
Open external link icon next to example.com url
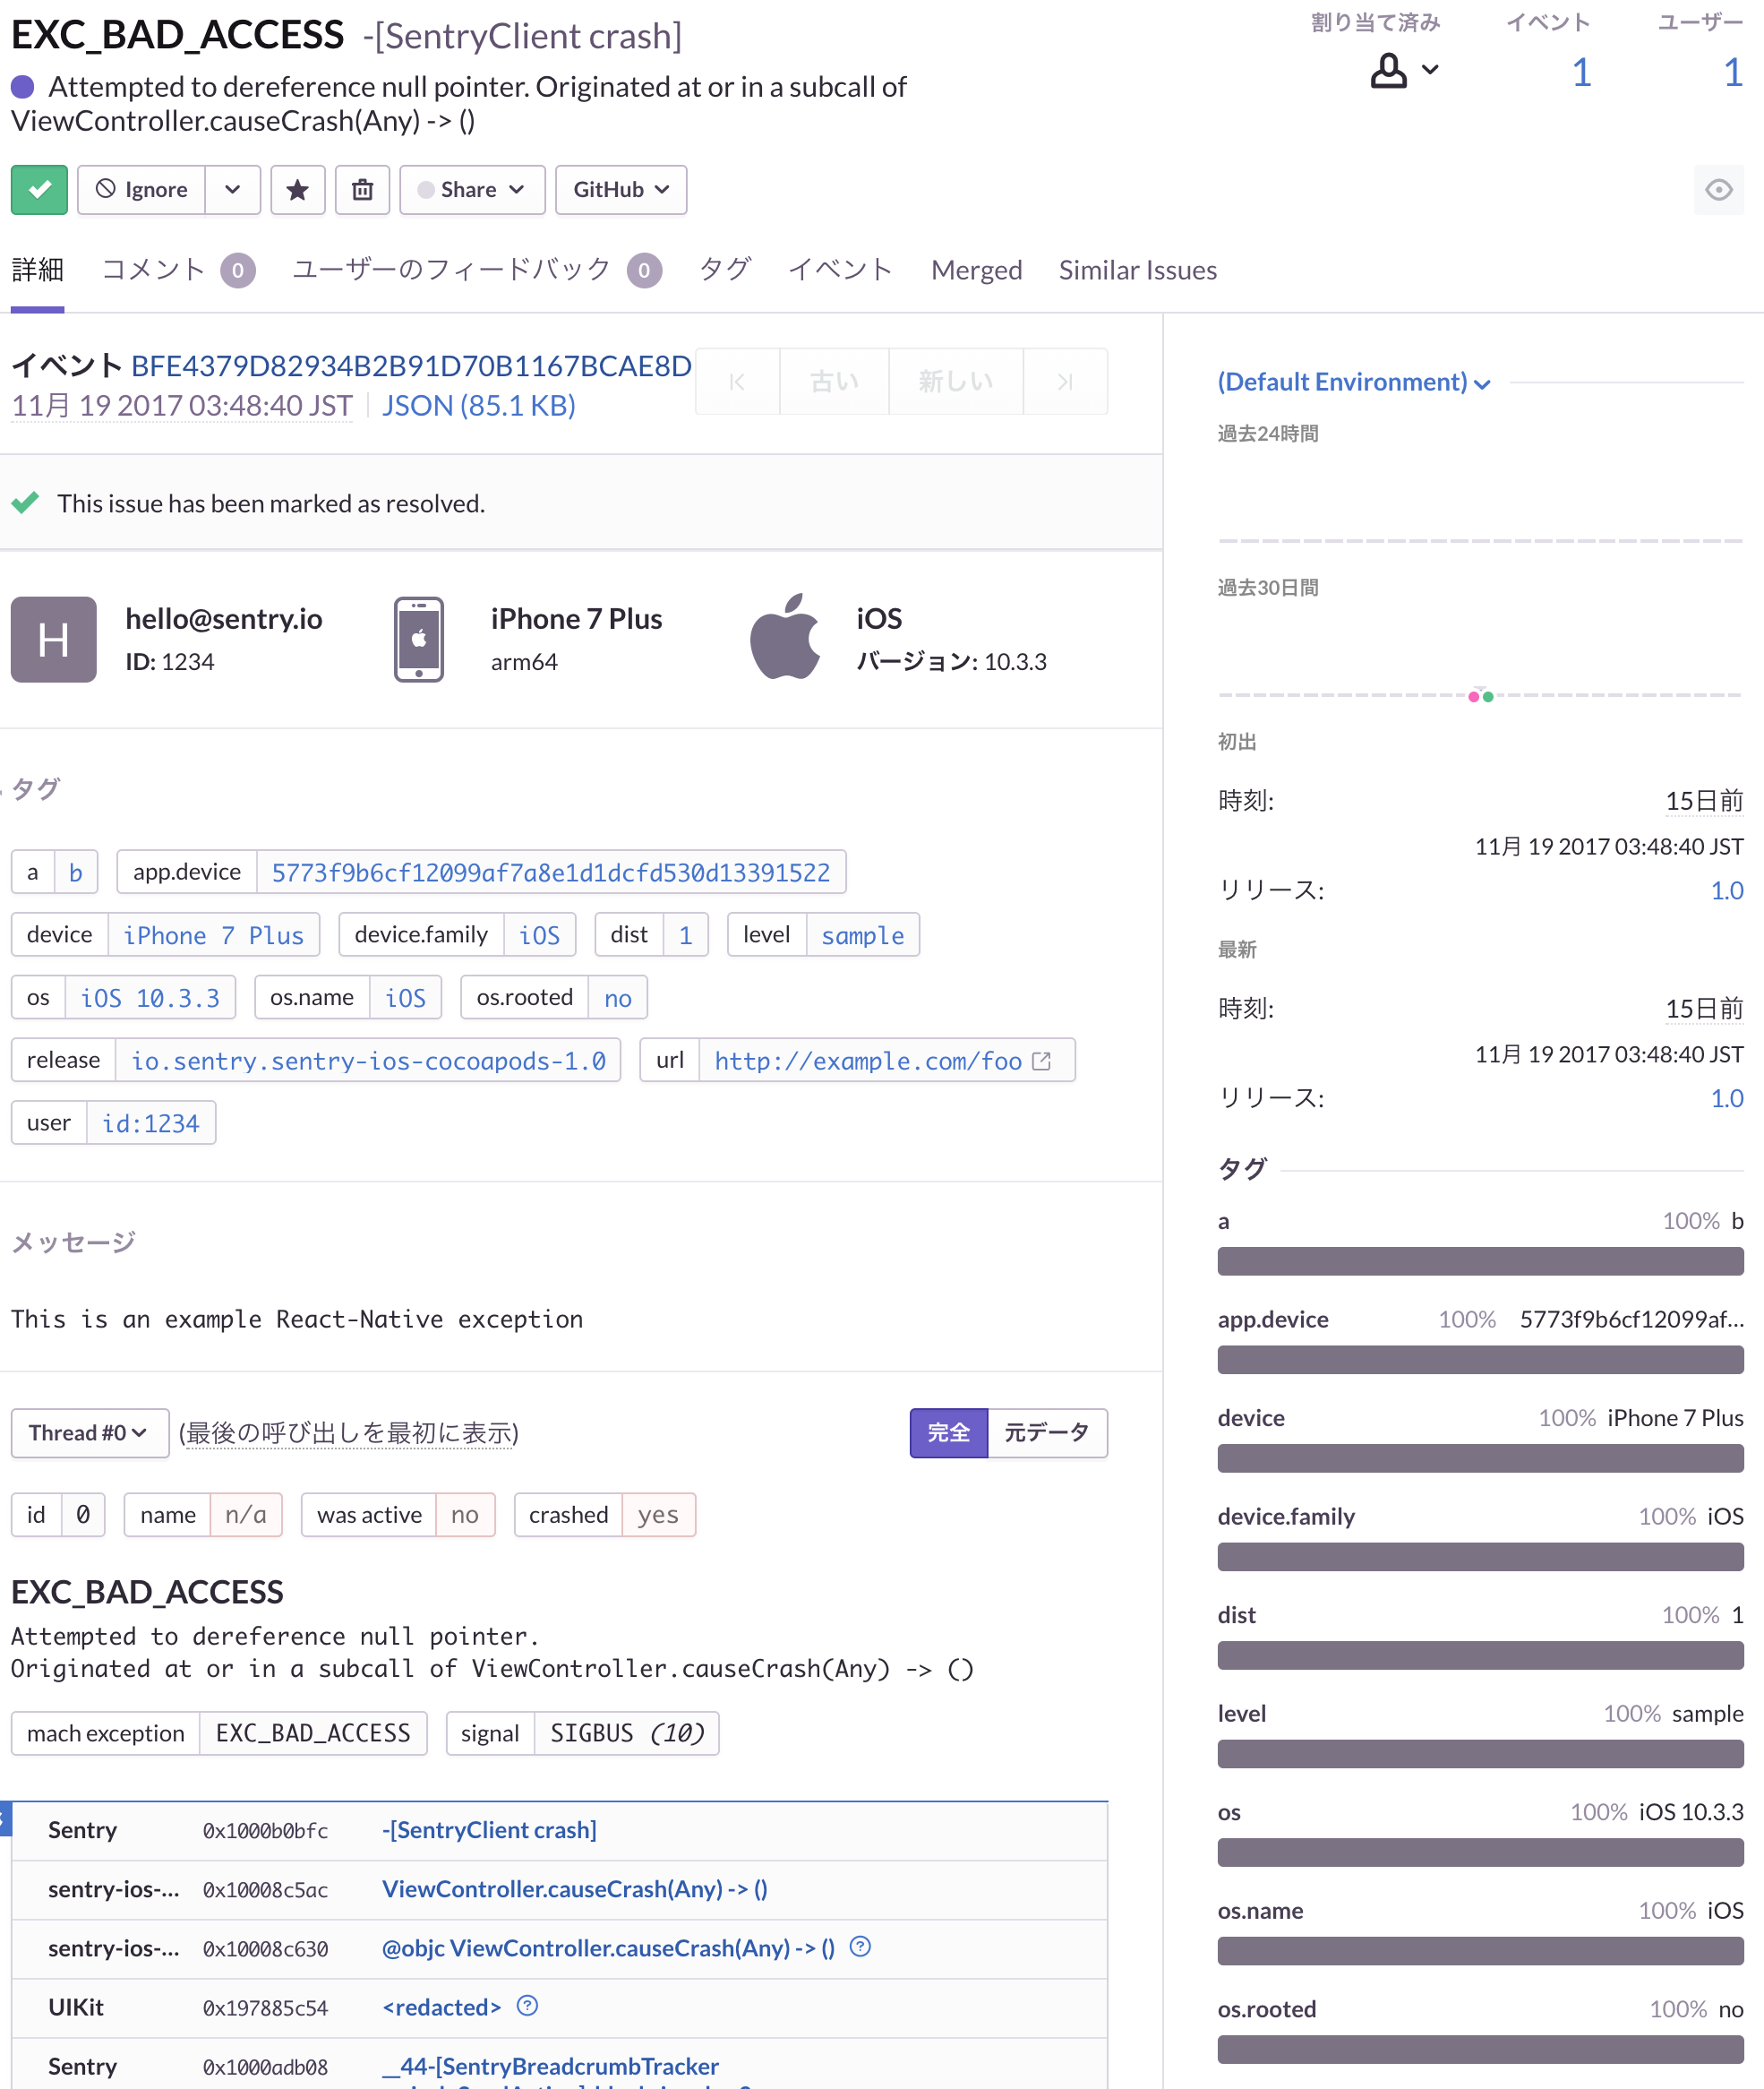click(1041, 1061)
